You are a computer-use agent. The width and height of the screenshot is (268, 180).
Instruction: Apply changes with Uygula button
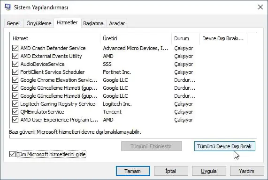pyautogui.click(x=209, y=171)
